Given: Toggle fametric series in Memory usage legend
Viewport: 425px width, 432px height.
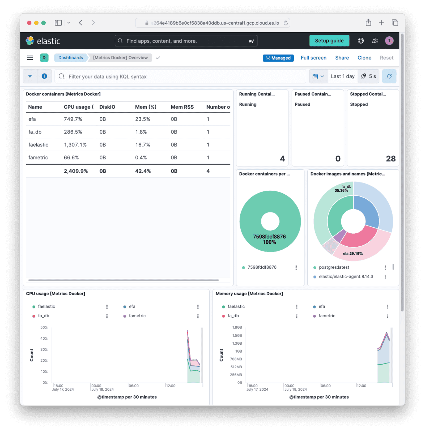Looking at the screenshot, I should 324,316.
